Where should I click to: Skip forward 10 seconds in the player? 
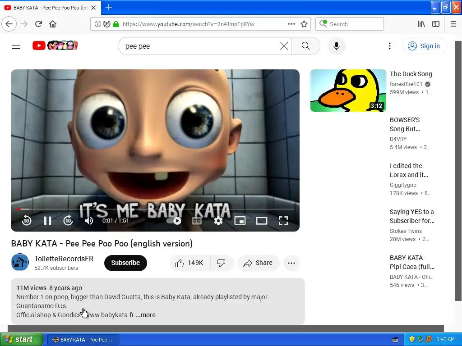(x=68, y=220)
